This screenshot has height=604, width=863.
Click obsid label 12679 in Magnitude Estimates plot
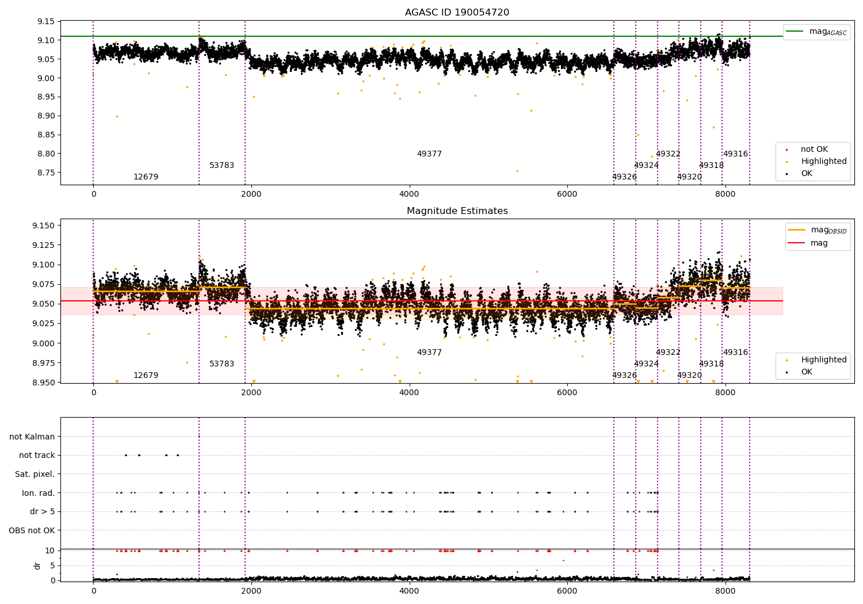coord(146,375)
